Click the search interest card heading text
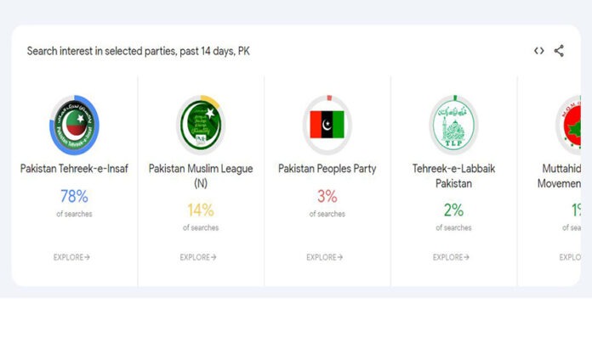 pos(138,51)
